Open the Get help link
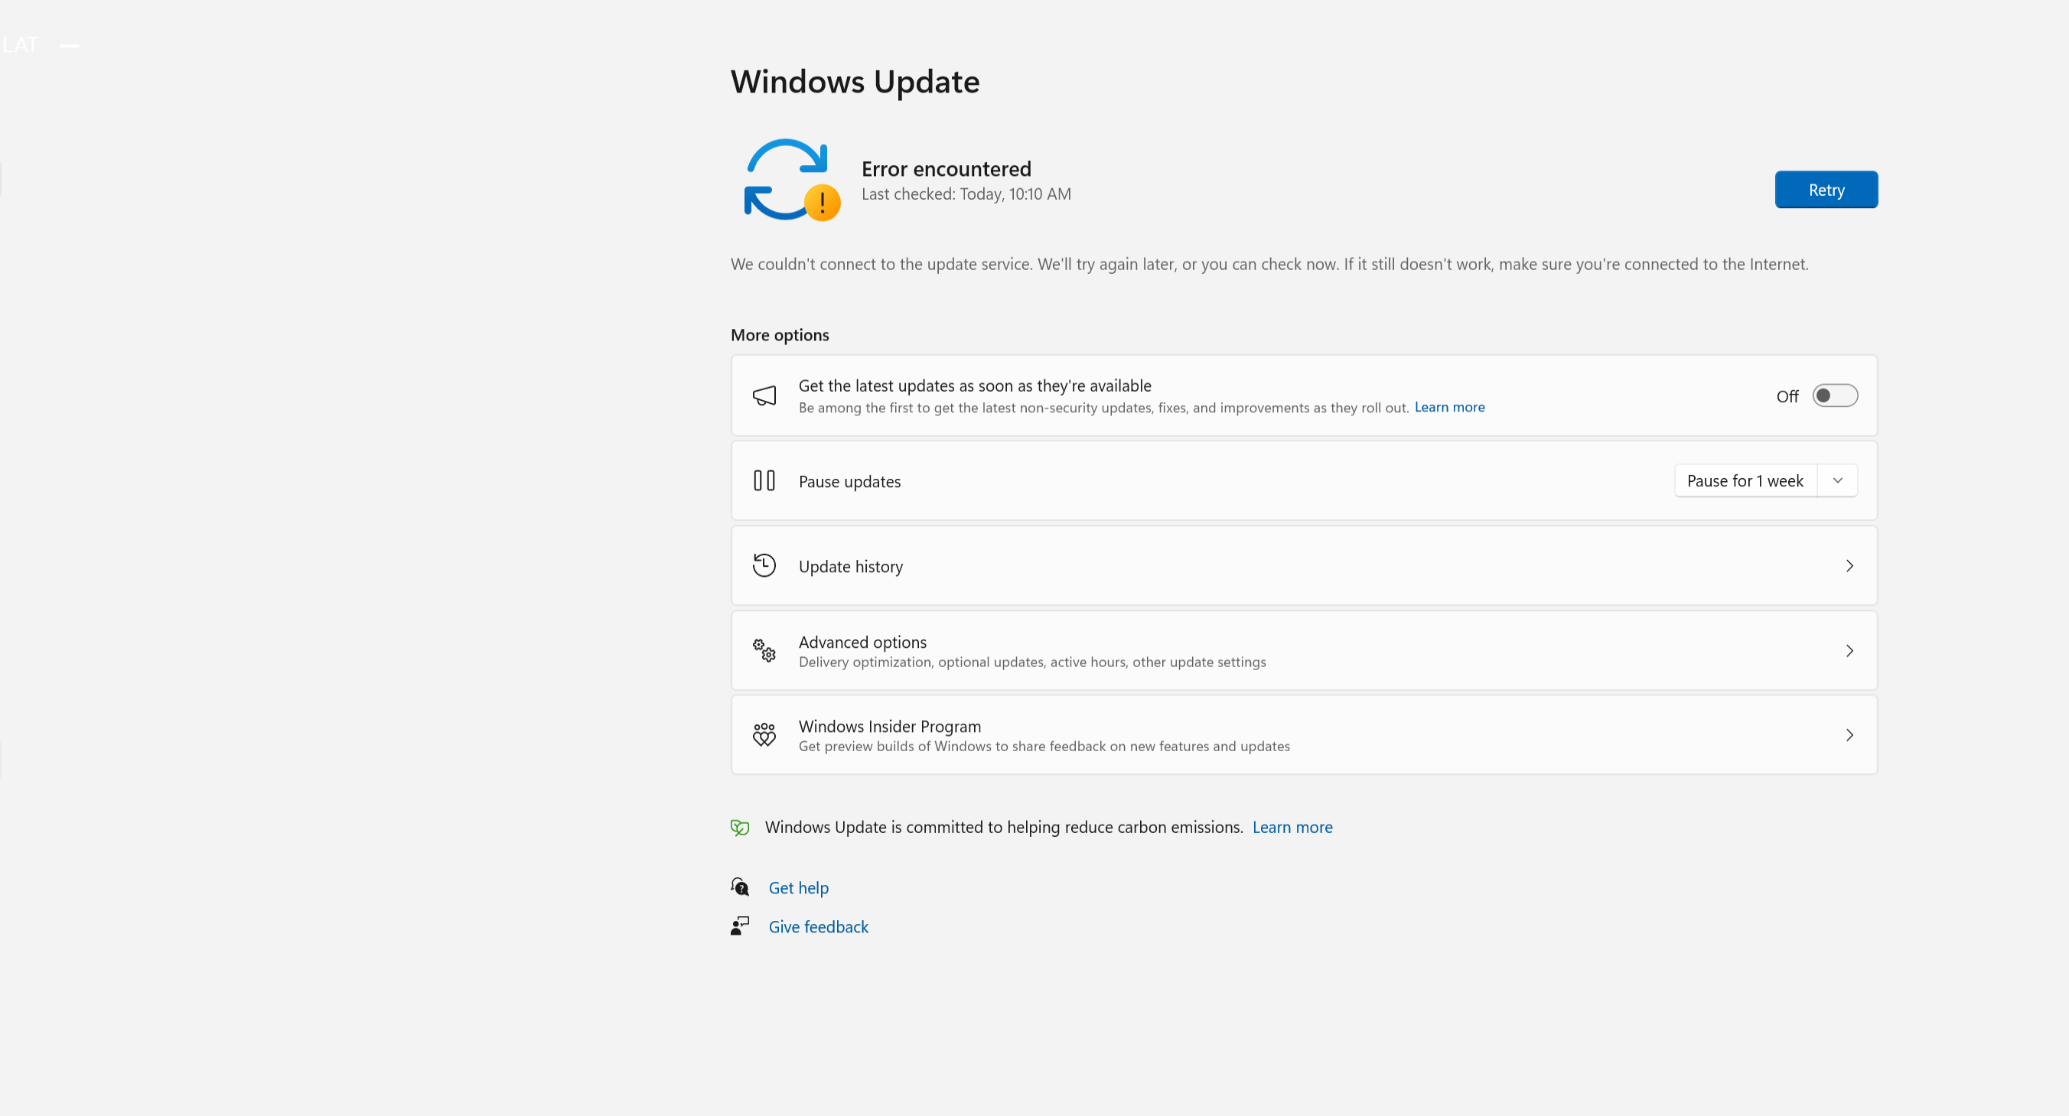 [798, 888]
